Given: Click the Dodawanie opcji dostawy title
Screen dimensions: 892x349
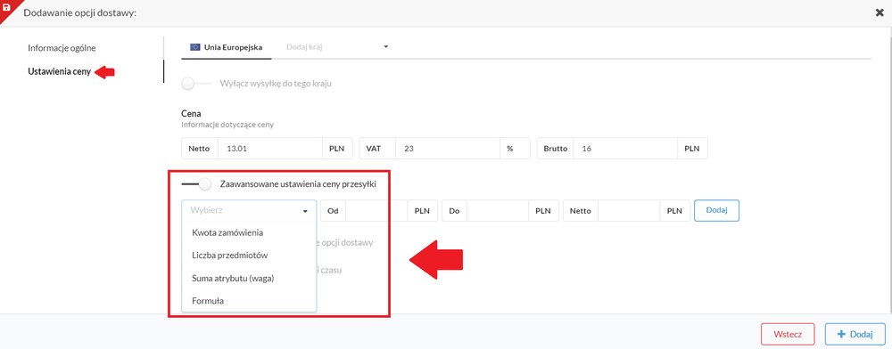Looking at the screenshot, I should [79, 12].
